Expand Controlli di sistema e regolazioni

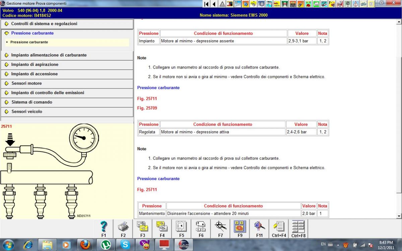tap(67, 24)
